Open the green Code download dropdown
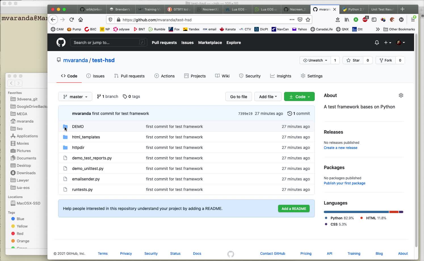424x261 pixels. point(299,96)
